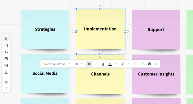193x104 pixels.
Task: Pick the sticky note tool
Action: click(x=6, y=59)
